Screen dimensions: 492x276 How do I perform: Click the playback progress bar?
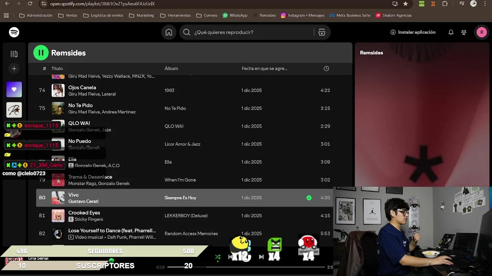246,267
